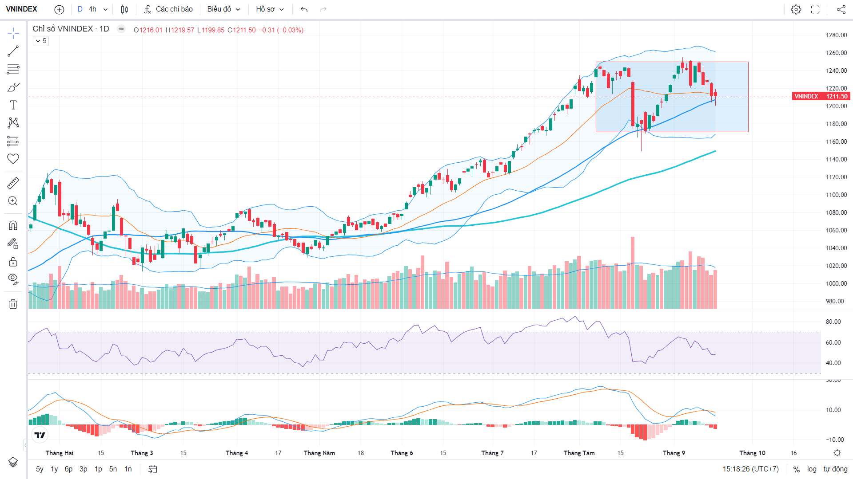Open the forecasting and measurement tools
The image size is (853, 479).
(x=13, y=141)
